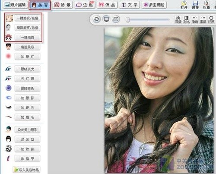Click the red-eye icon beside 去红眼

(x=8, y=78)
